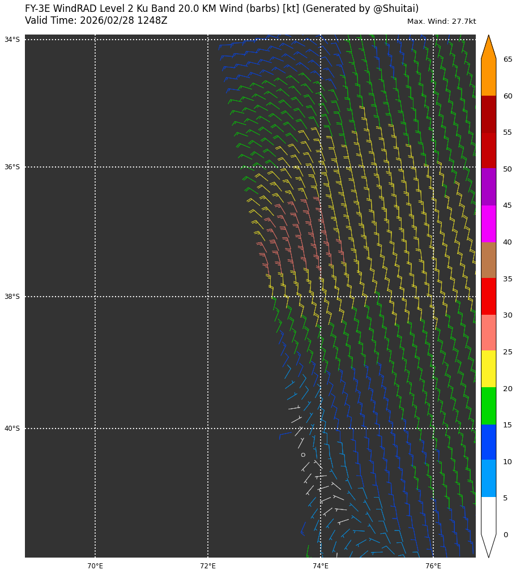Click the magenta 40-45 kt colorbar segment
This screenshot has height=574, width=516.
click(488, 224)
